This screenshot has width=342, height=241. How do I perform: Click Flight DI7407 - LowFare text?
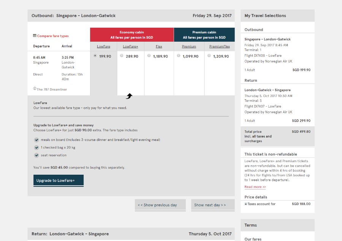[263, 106]
